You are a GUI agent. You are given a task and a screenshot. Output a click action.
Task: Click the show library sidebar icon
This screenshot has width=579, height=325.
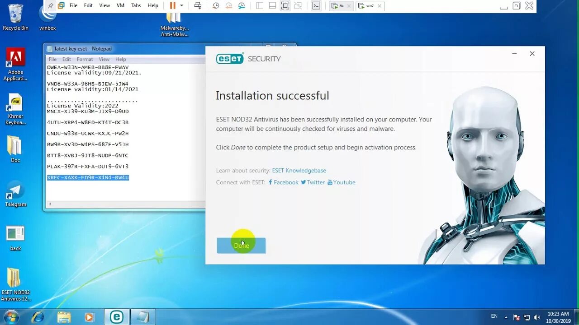[x=260, y=5]
